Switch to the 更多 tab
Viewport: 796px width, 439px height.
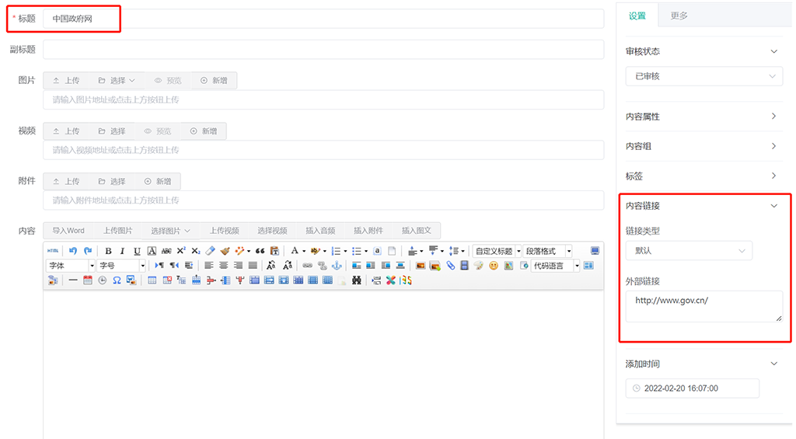[x=679, y=16]
